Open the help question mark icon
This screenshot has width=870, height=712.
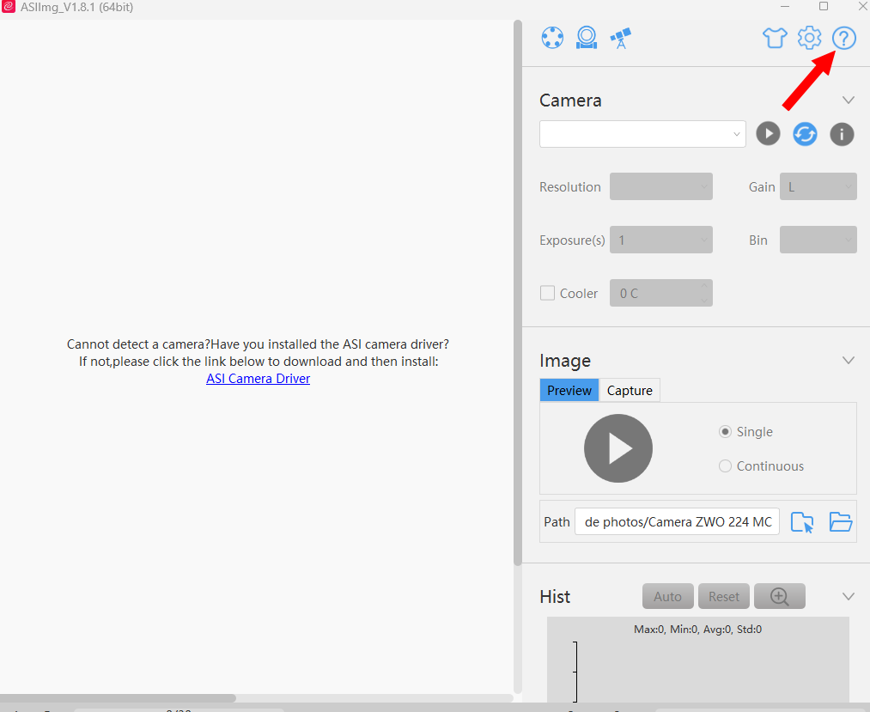point(844,39)
